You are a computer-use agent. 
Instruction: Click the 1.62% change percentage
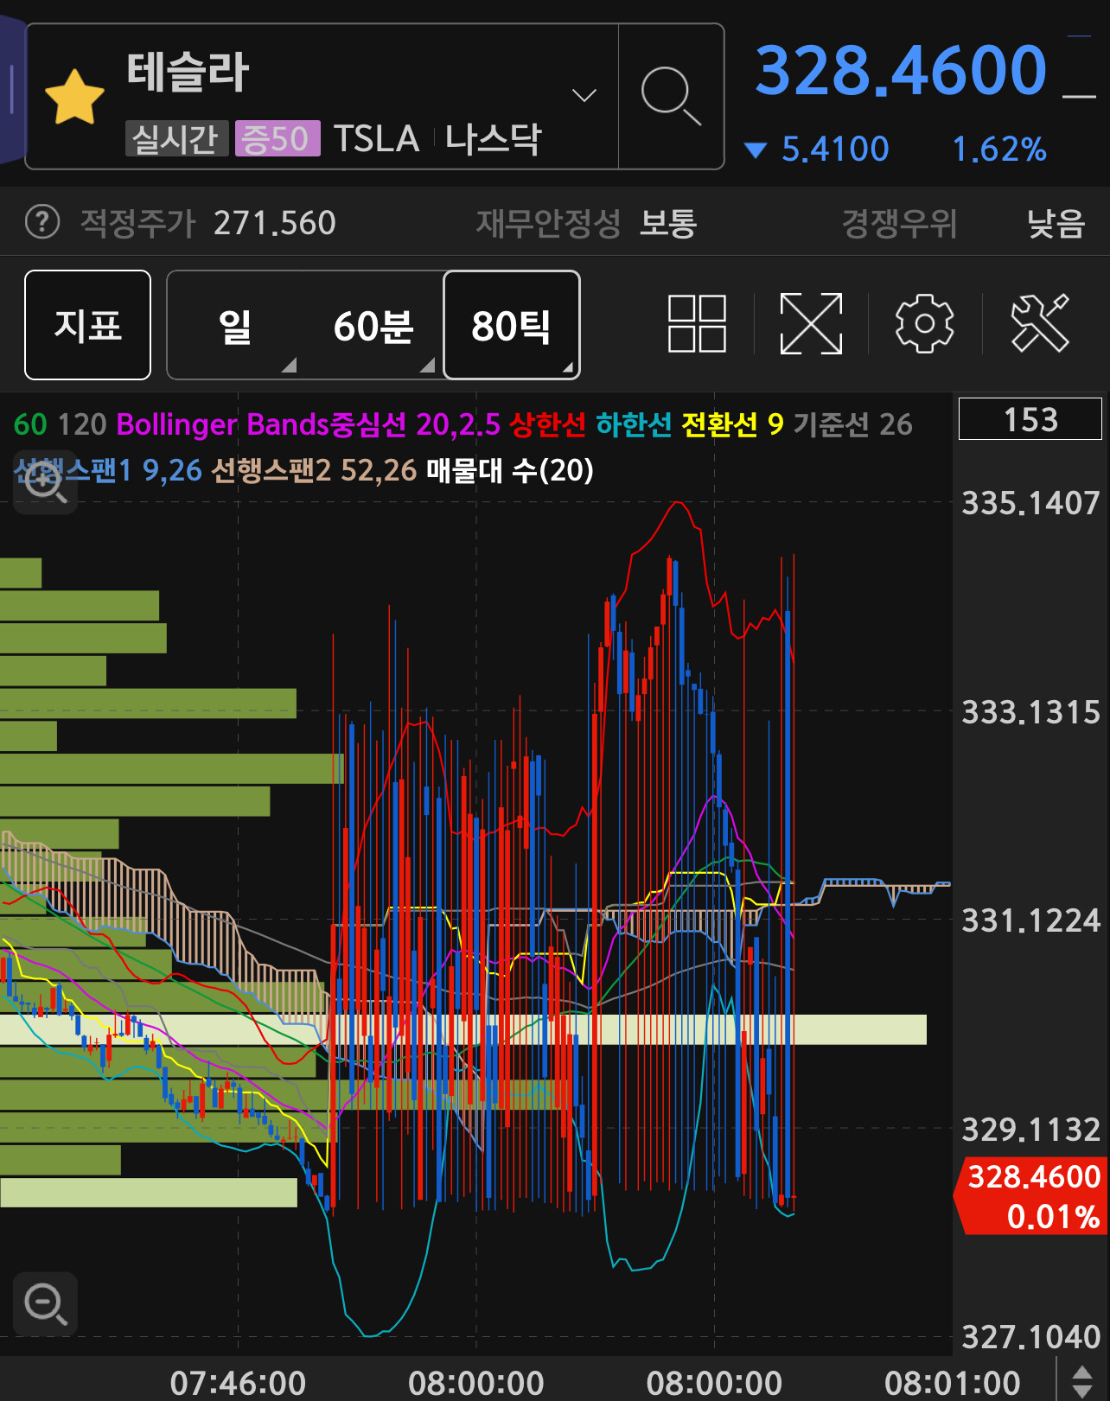999,150
